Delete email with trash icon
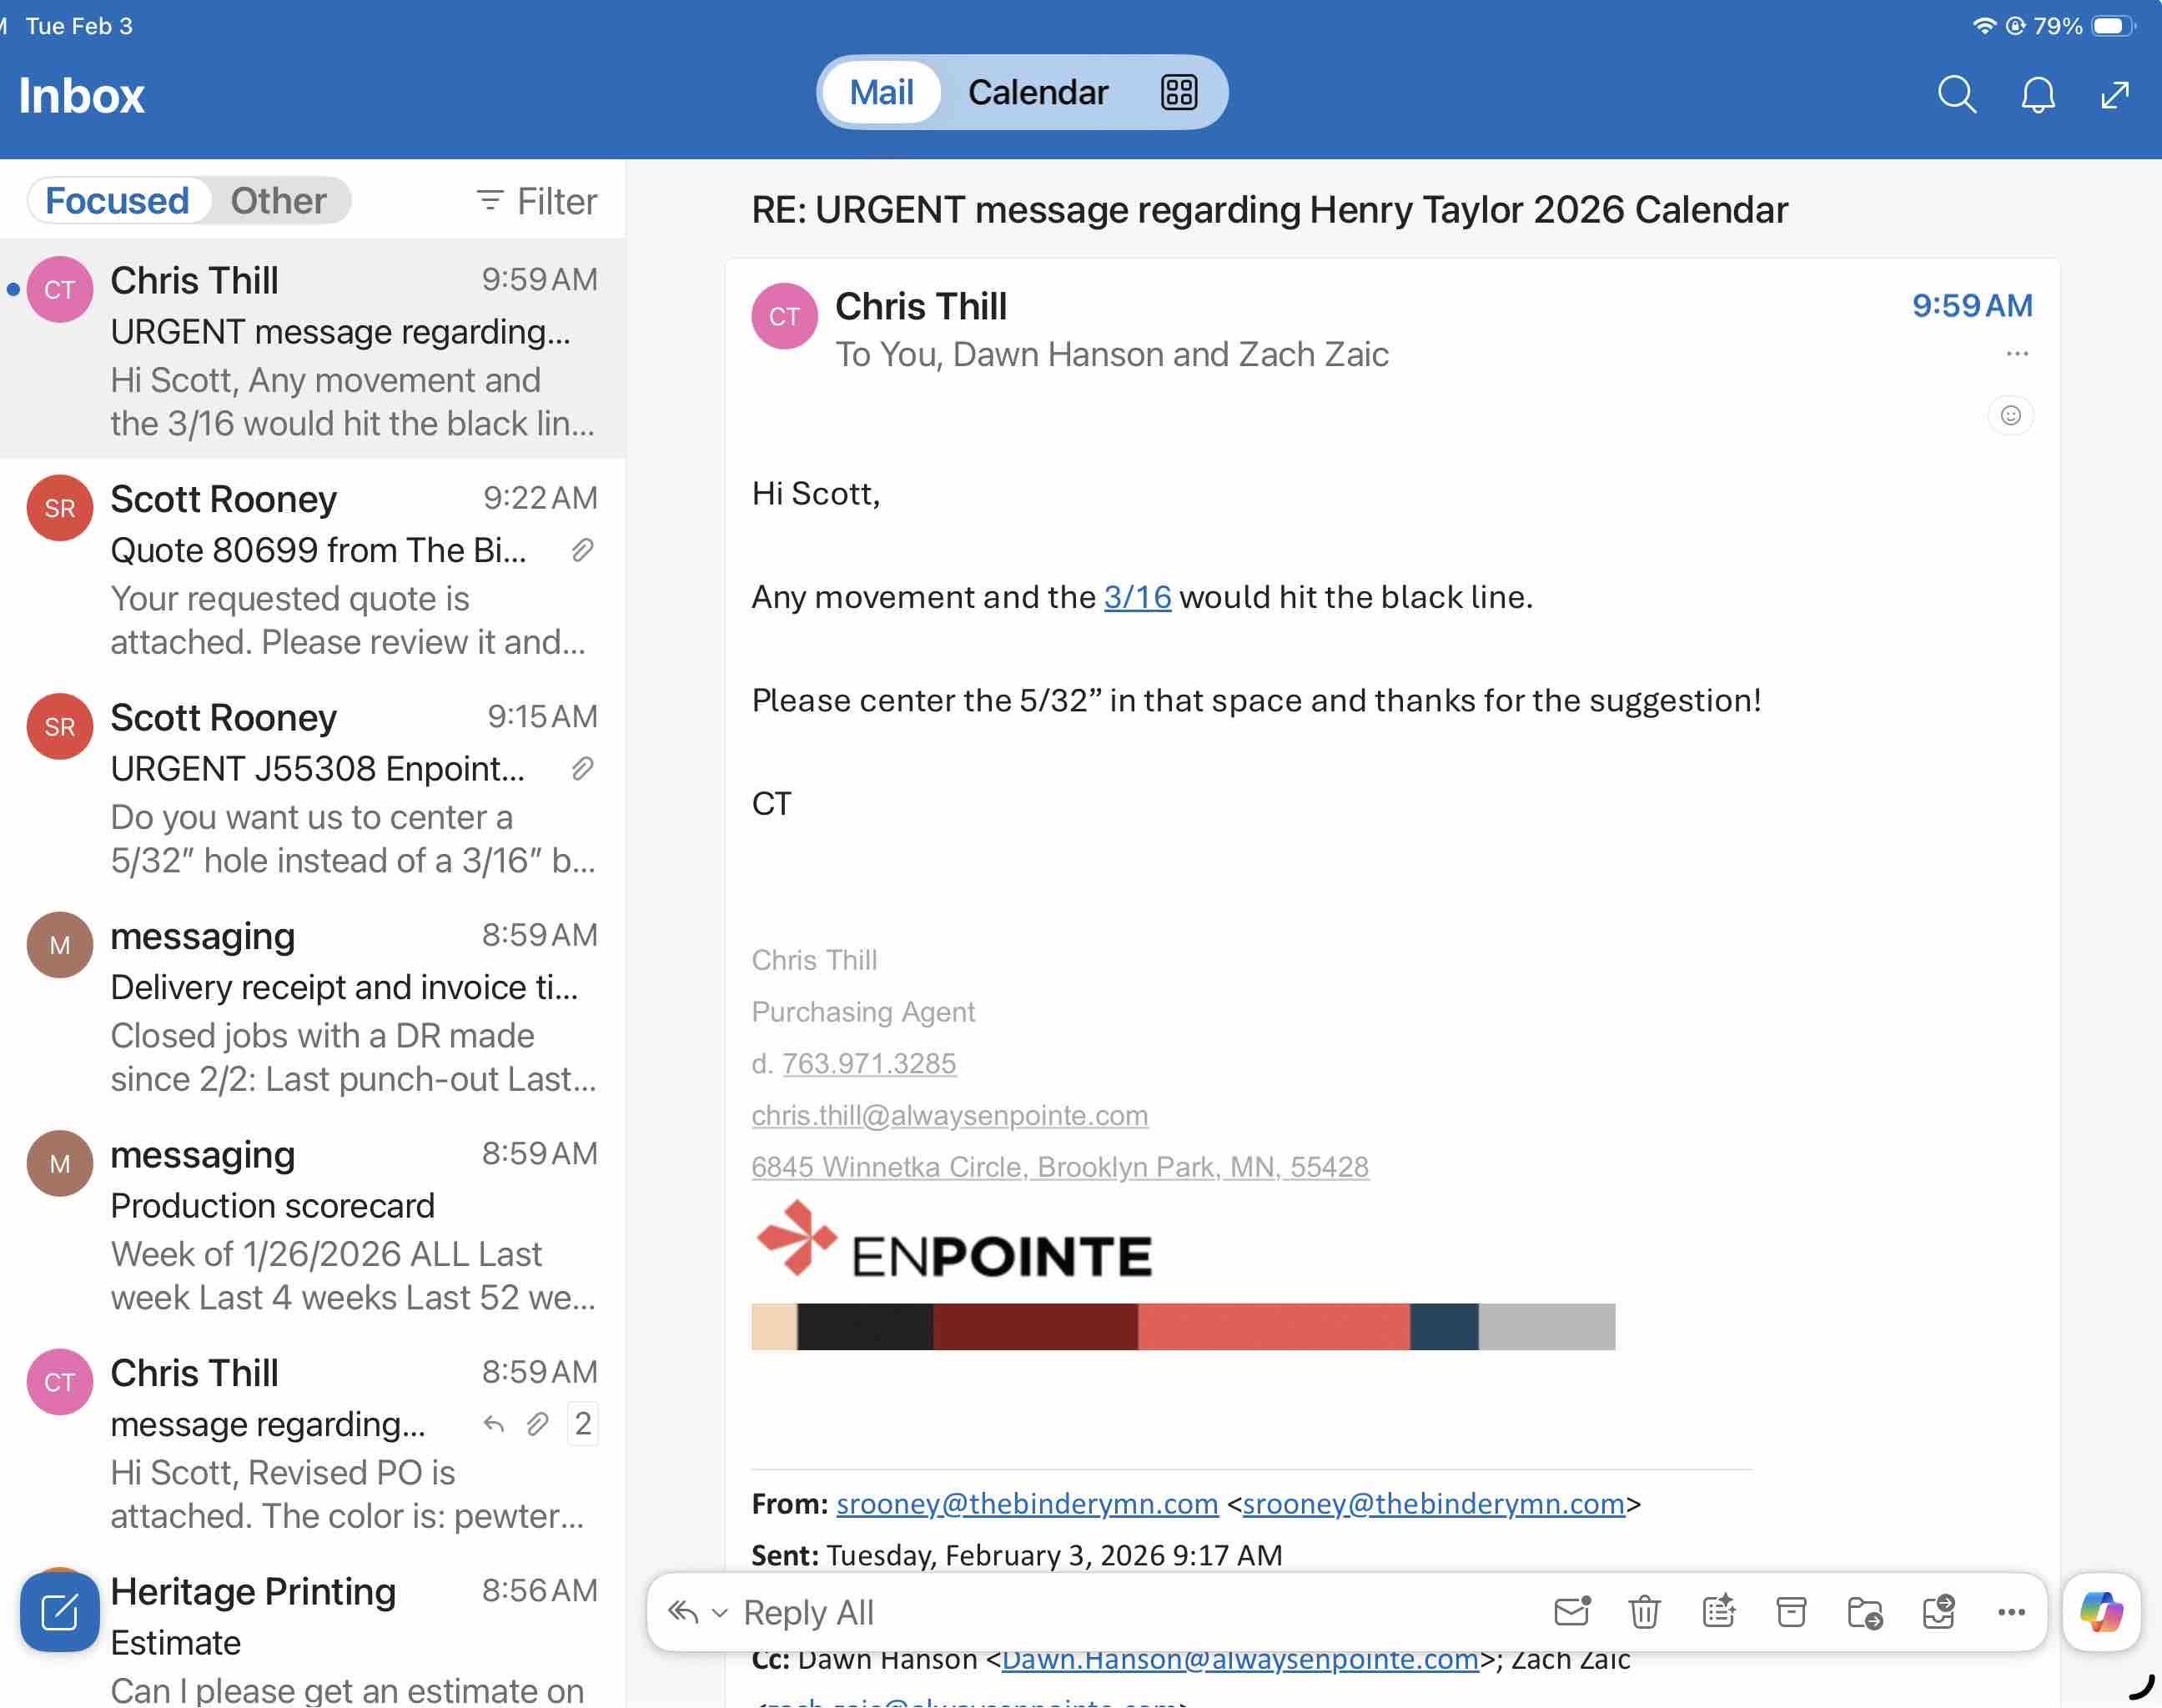Image resolution: width=2162 pixels, height=1708 pixels. (1644, 1612)
